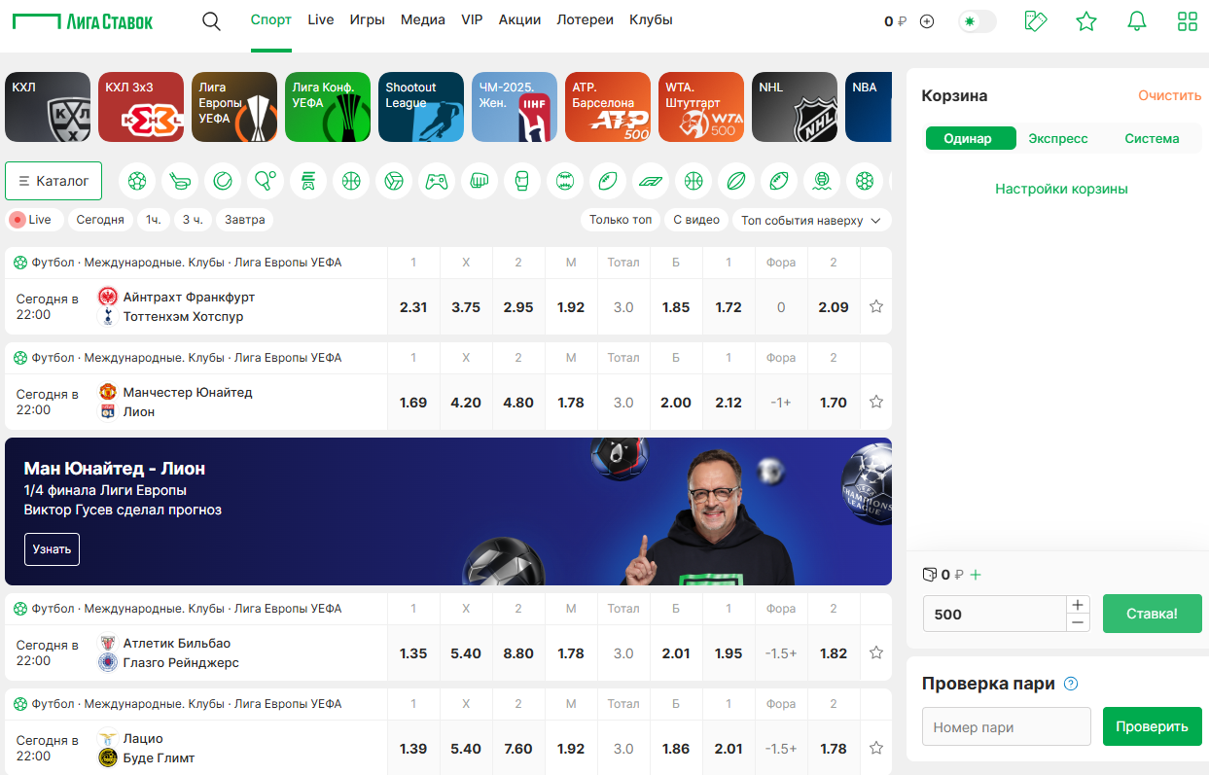Screen dimensions: 1209x775
Task: Expand the Топ события наверху dropdown
Action: pos(812,220)
